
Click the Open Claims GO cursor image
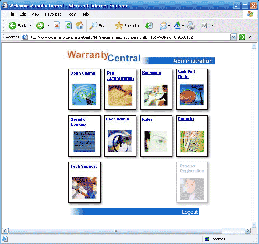point(84,94)
